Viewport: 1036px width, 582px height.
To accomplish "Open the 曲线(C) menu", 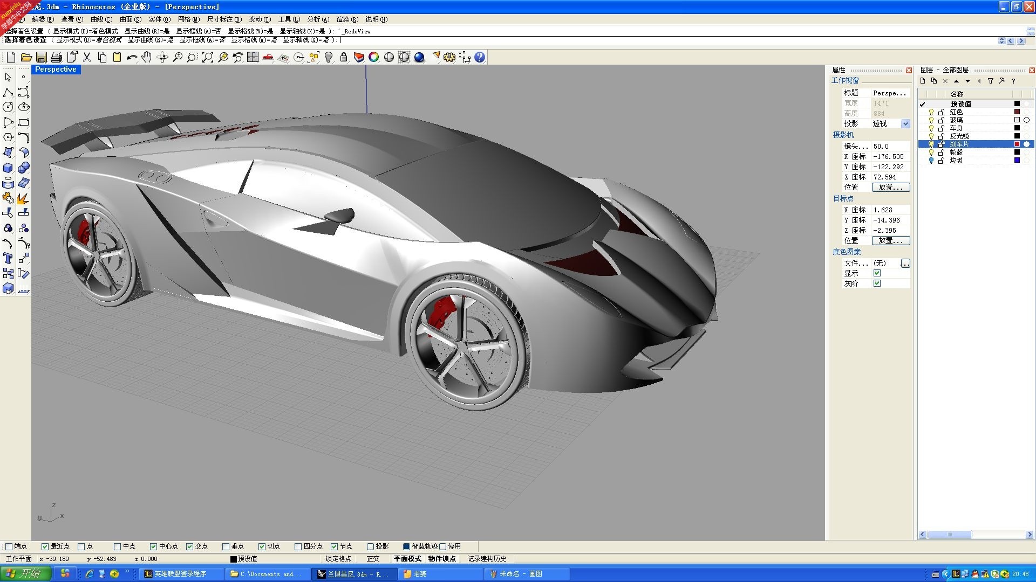I will click(x=101, y=19).
